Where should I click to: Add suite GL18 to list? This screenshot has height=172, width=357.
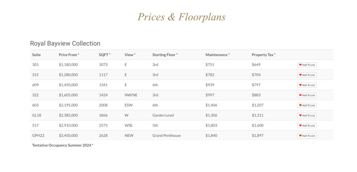(x=307, y=115)
